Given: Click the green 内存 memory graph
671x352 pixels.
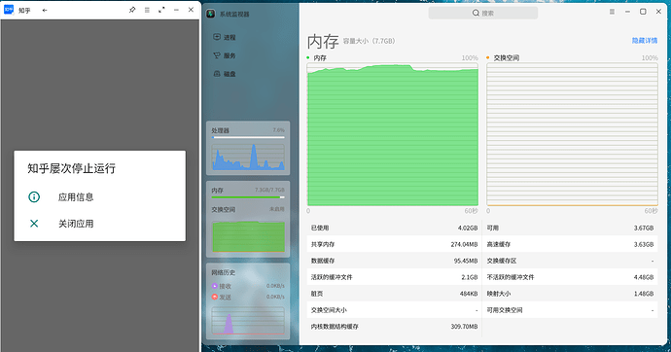Looking at the screenshot, I should [393, 134].
